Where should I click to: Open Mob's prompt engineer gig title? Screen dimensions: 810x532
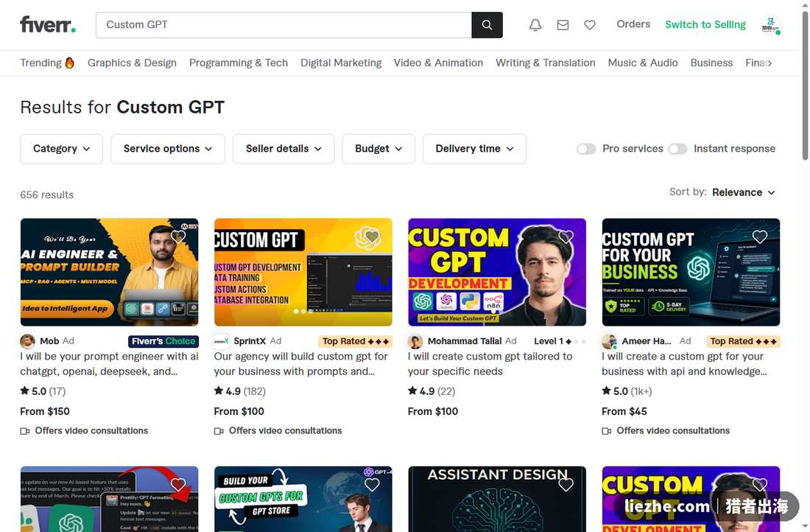pyautogui.click(x=109, y=364)
